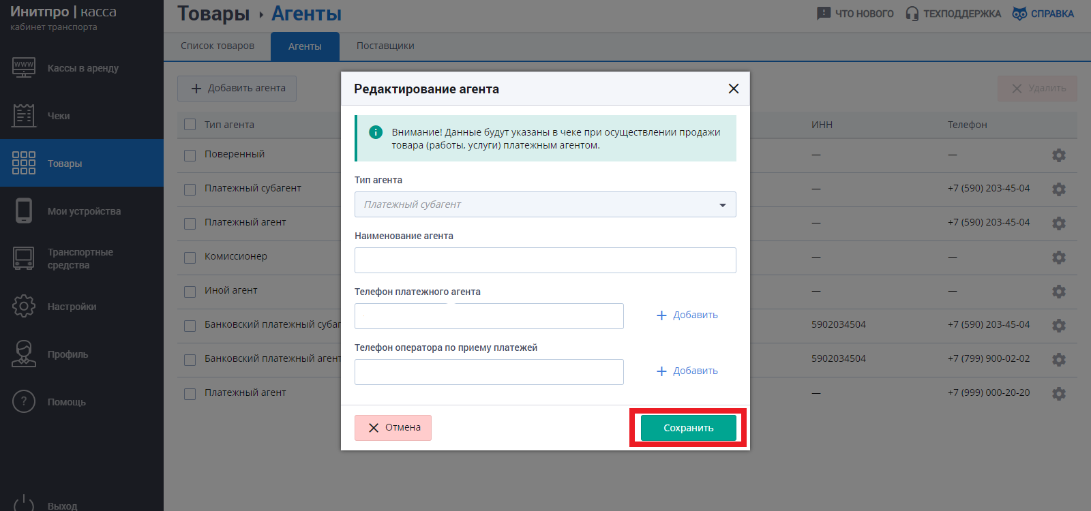Close the Редактирование агента dialog
Screen dimensions: 1091x511
[x=734, y=89]
